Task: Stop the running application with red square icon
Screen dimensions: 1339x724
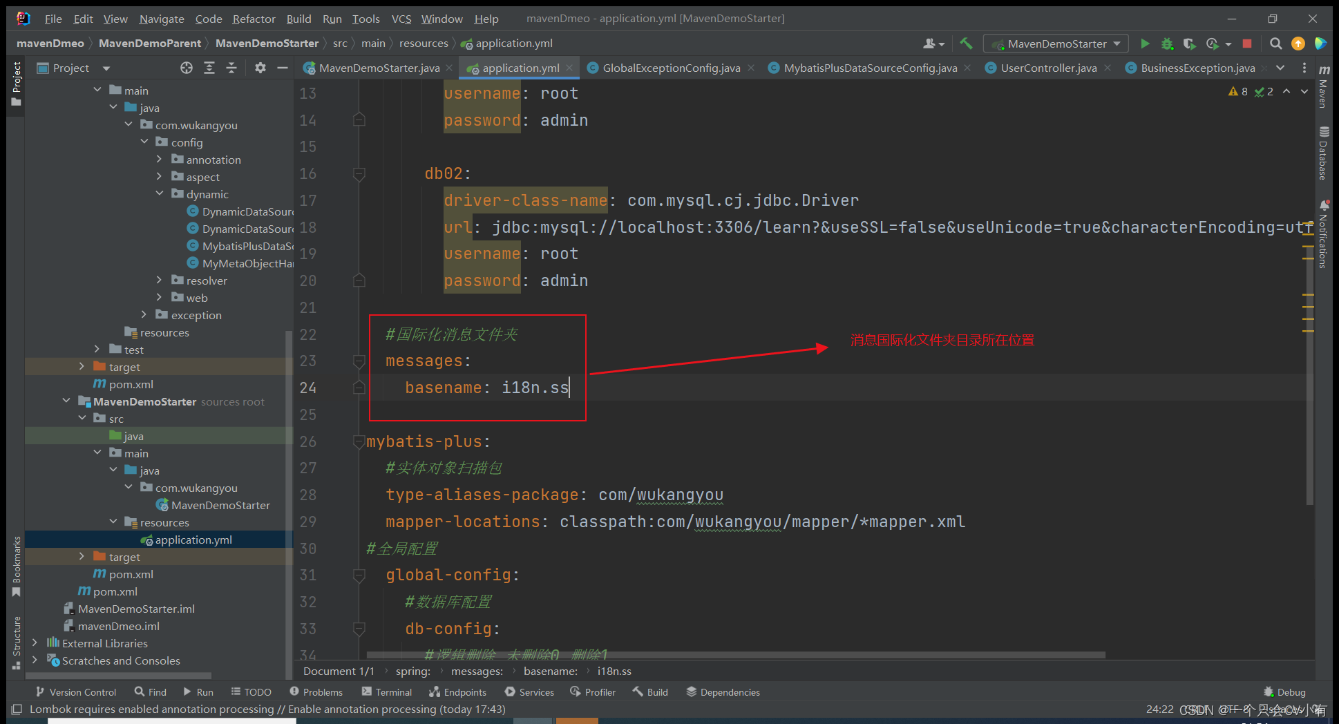Action: click(x=1247, y=43)
